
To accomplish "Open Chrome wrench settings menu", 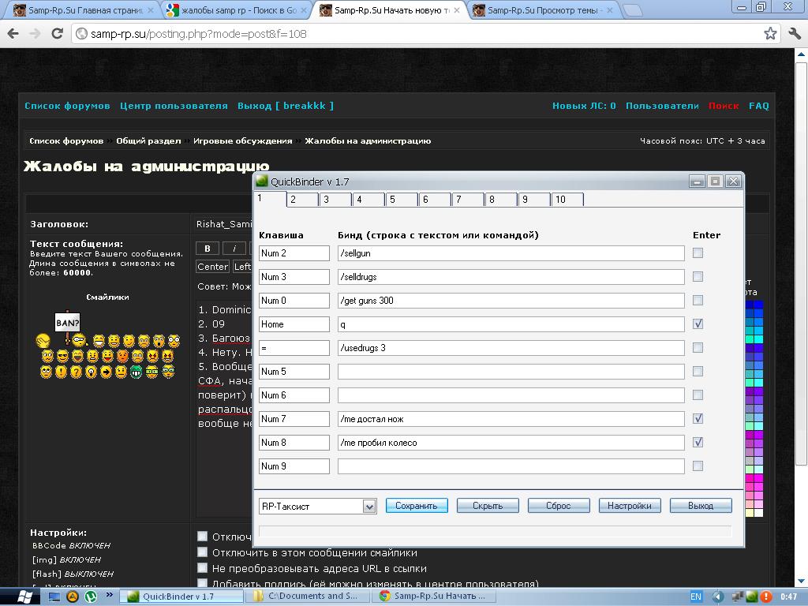I will 794,34.
